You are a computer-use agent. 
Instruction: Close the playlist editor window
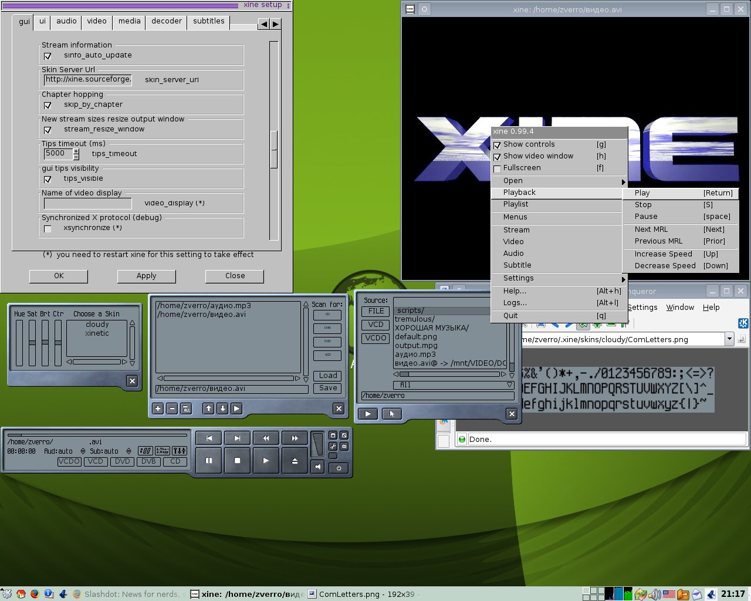[x=339, y=408]
